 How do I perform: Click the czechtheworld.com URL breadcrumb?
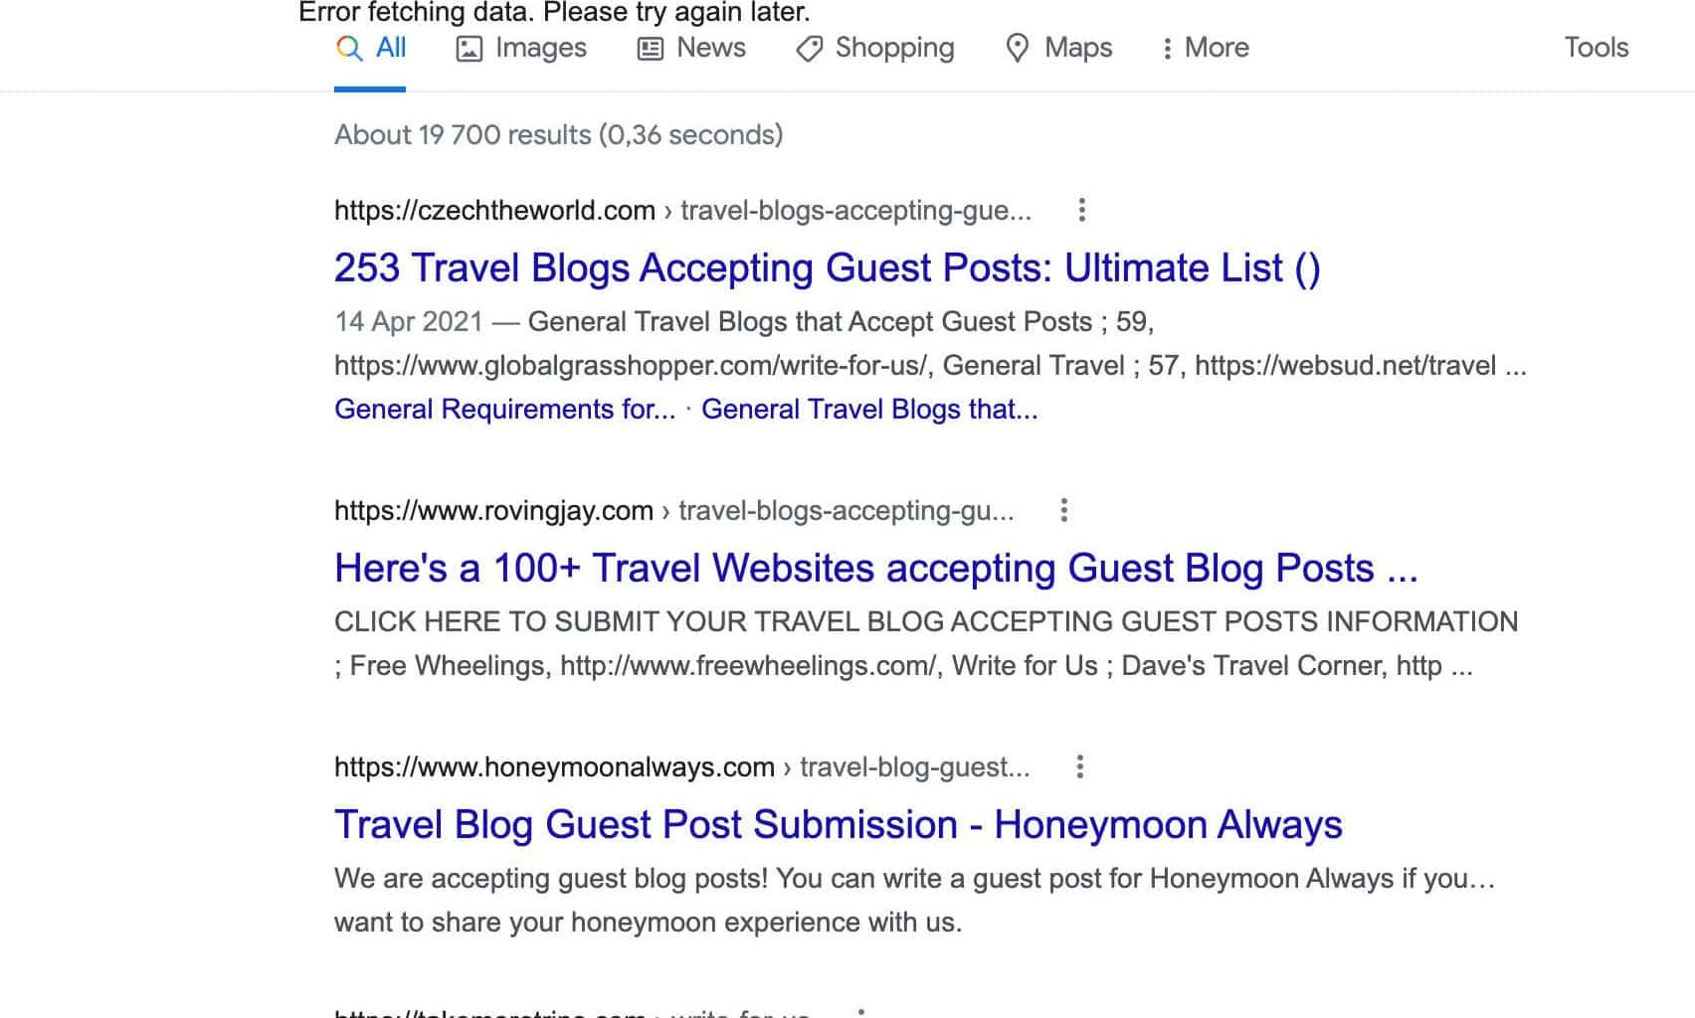click(x=494, y=211)
